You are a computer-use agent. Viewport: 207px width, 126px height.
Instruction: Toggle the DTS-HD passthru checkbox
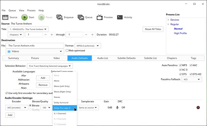click(190, 74)
